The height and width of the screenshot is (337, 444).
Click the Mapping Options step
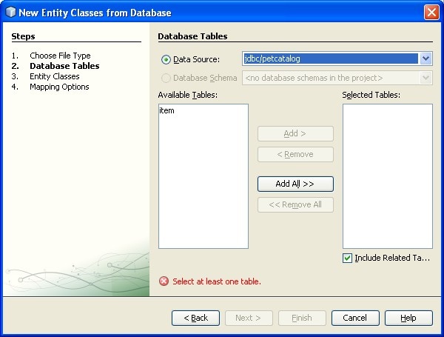59,87
